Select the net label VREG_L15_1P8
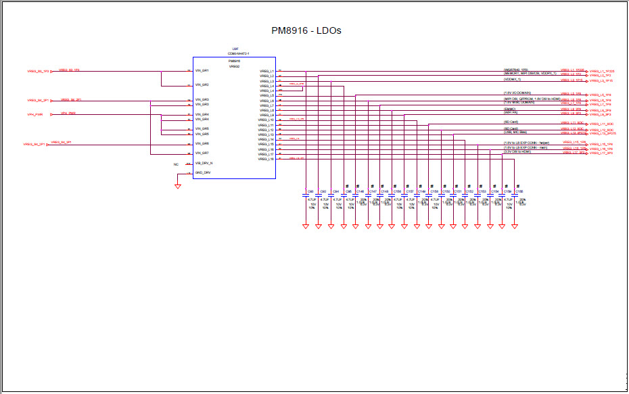This screenshot has height=394, width=629. point(574,142)
